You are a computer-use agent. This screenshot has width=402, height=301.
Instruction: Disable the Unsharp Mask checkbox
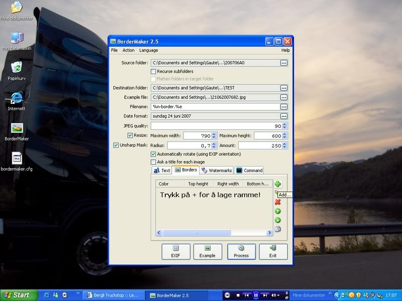[116, 145]
